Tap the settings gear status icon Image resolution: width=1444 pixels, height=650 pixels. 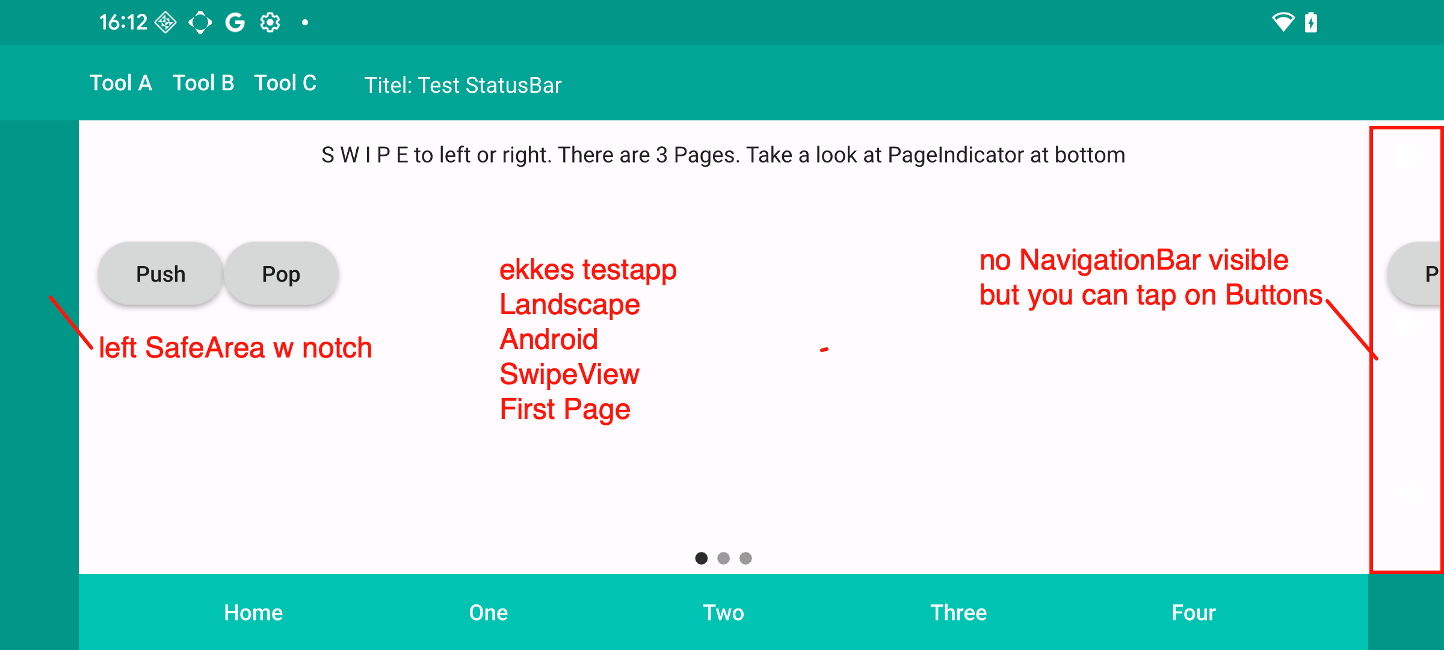[x=270, y=23]
